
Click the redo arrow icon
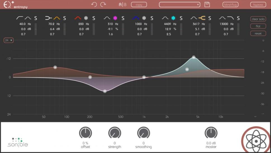pyautogui.click(x=103, y=4)
